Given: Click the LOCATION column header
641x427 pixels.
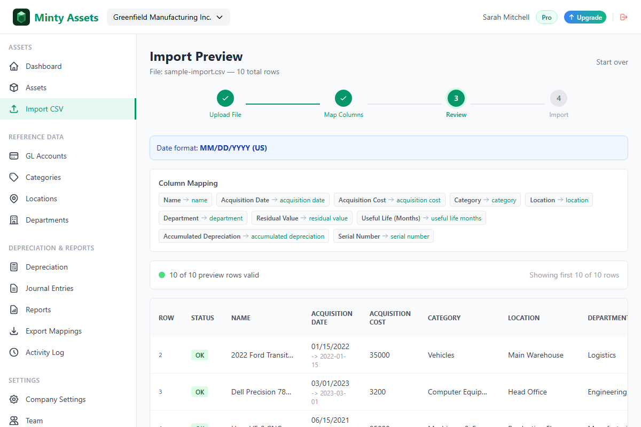Looking at the screenshot, I should 523,318.
